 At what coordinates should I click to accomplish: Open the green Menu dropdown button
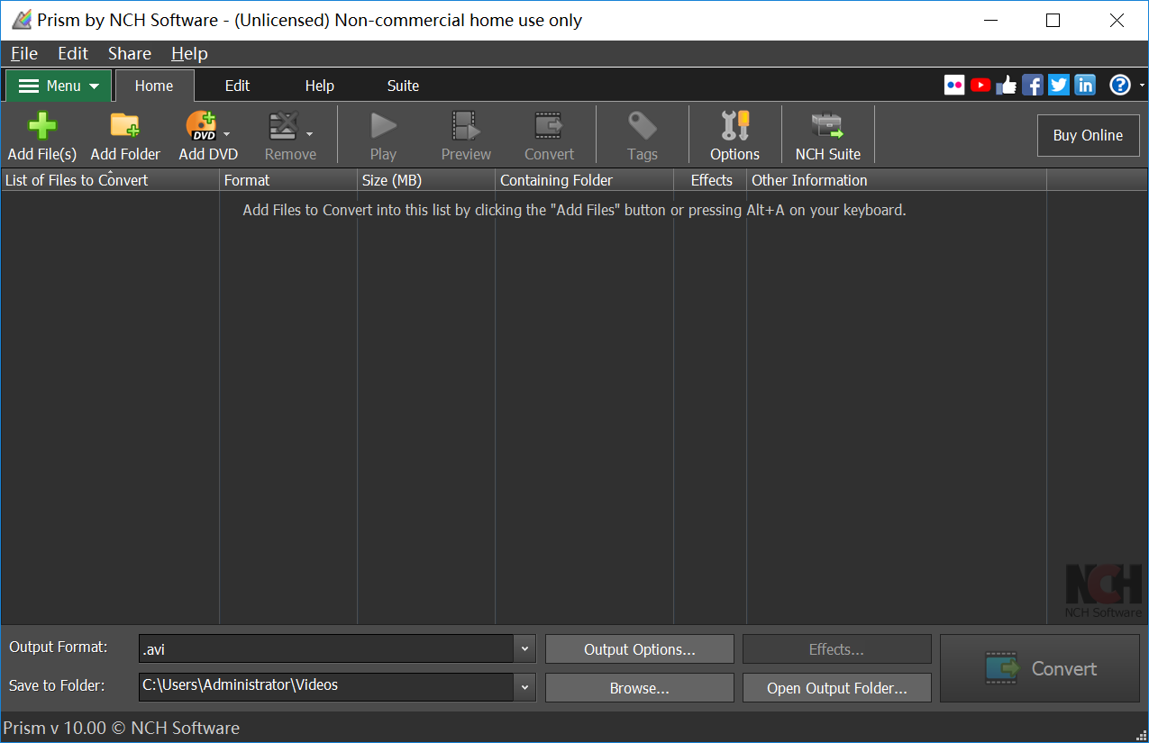(59, 86)
